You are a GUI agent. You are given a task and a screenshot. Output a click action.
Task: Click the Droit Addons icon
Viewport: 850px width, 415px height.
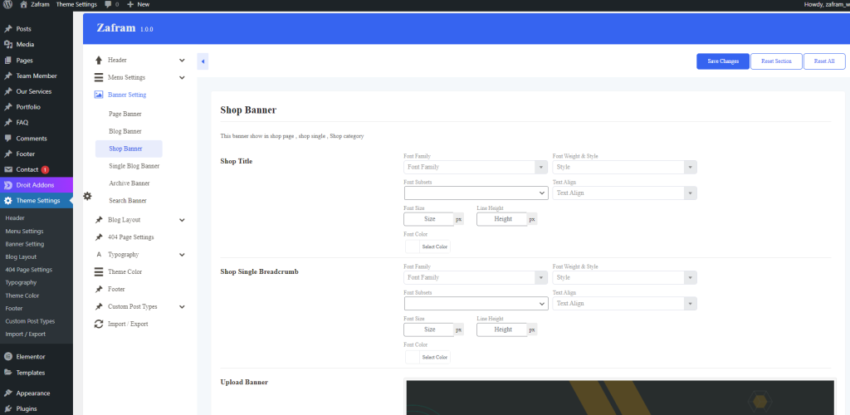tap(8, 185)
